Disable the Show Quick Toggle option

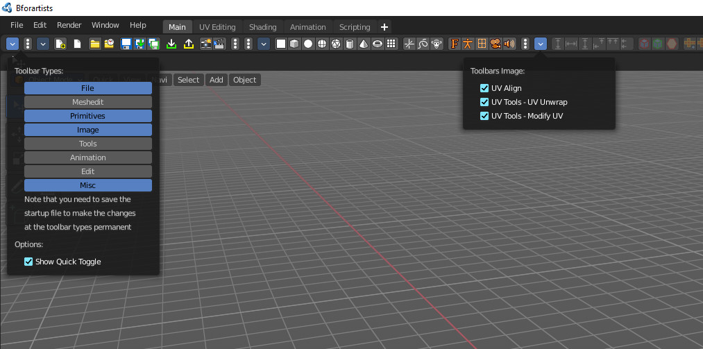[x=28, y=262]
